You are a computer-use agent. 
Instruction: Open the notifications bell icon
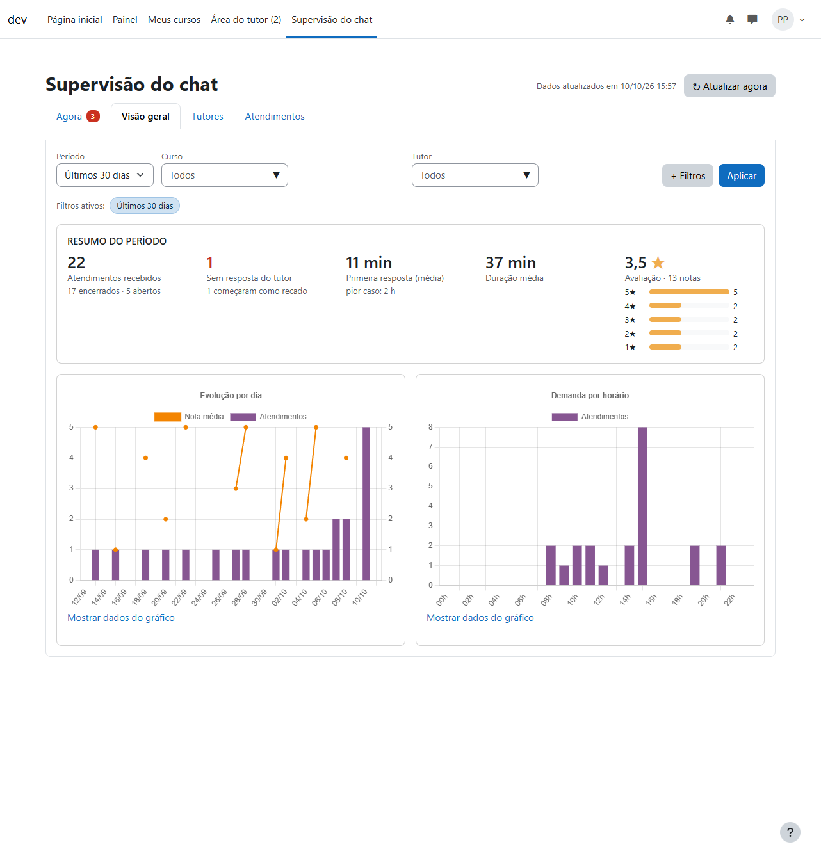point(729,20)
